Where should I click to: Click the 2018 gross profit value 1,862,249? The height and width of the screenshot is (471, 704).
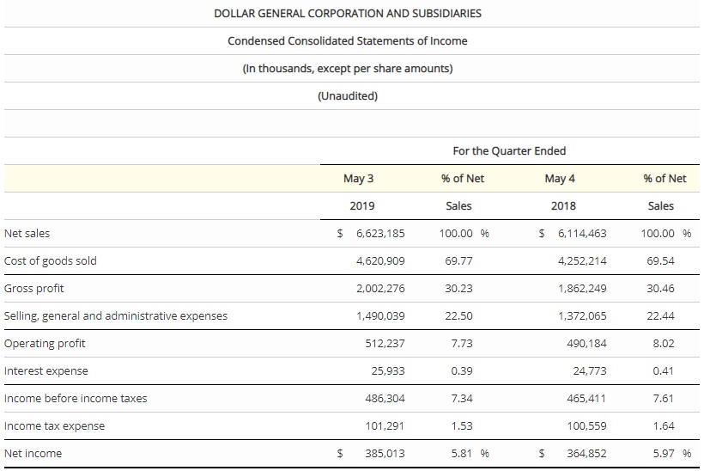[x=582, y=288]
